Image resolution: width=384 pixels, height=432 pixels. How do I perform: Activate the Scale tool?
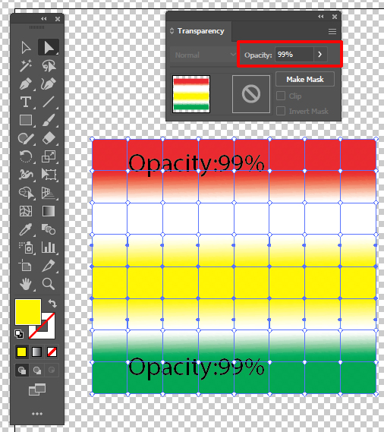[49, 156]
